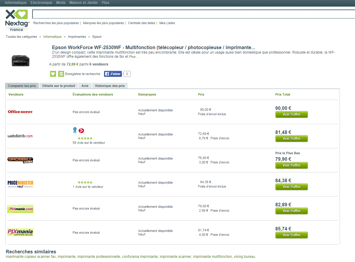
Task: Open similar search imprimante scanner
Action: point(176,257)
